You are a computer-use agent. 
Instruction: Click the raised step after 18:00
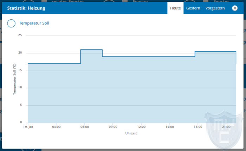coord(214,52)
